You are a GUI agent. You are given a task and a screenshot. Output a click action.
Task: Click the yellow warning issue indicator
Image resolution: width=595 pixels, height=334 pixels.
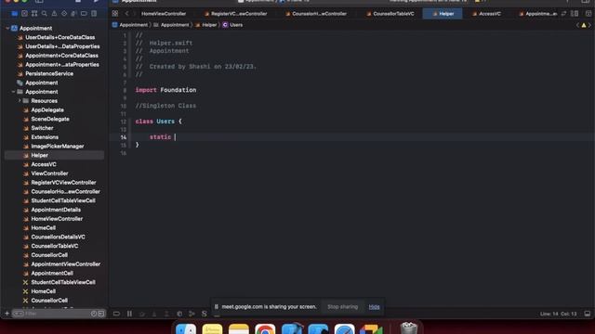(584, 25)
